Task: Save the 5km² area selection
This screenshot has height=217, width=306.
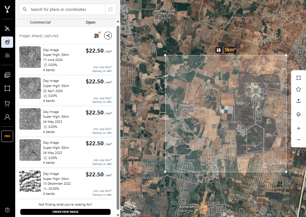Action: 219,50
